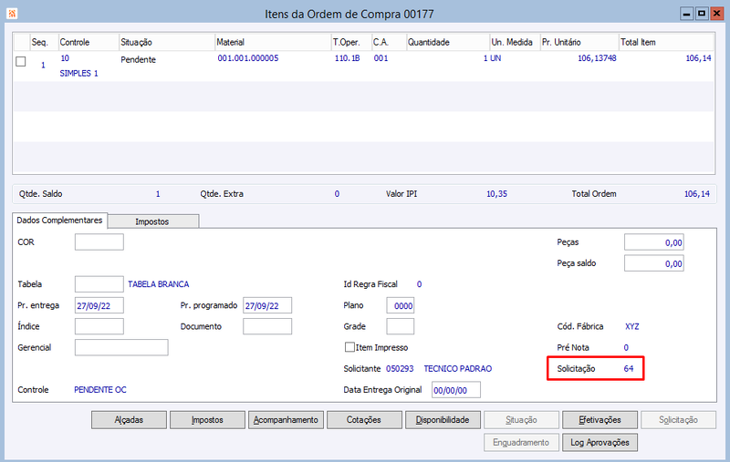Open the Alçadas button
Image resolution: width=730 pixels, height=462 pixels.
tap(129, 420)
